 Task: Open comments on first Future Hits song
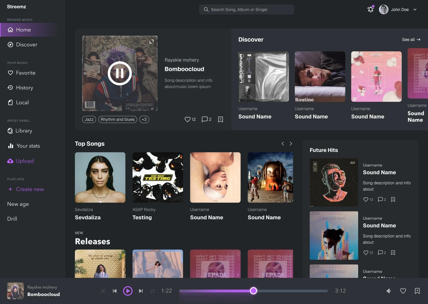[x=380, y=199]
